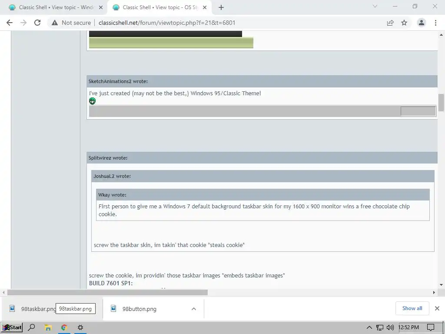Open the Not secure site warning
The image size is (445, 334).
coord(71,23)
